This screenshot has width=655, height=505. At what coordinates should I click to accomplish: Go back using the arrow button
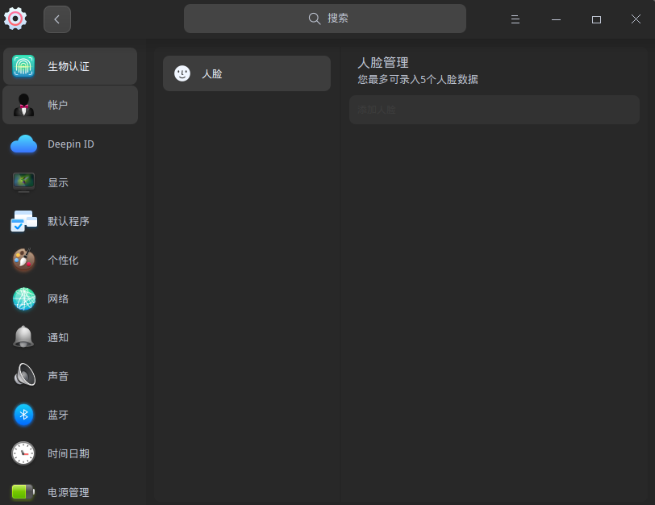click(57, 19)
